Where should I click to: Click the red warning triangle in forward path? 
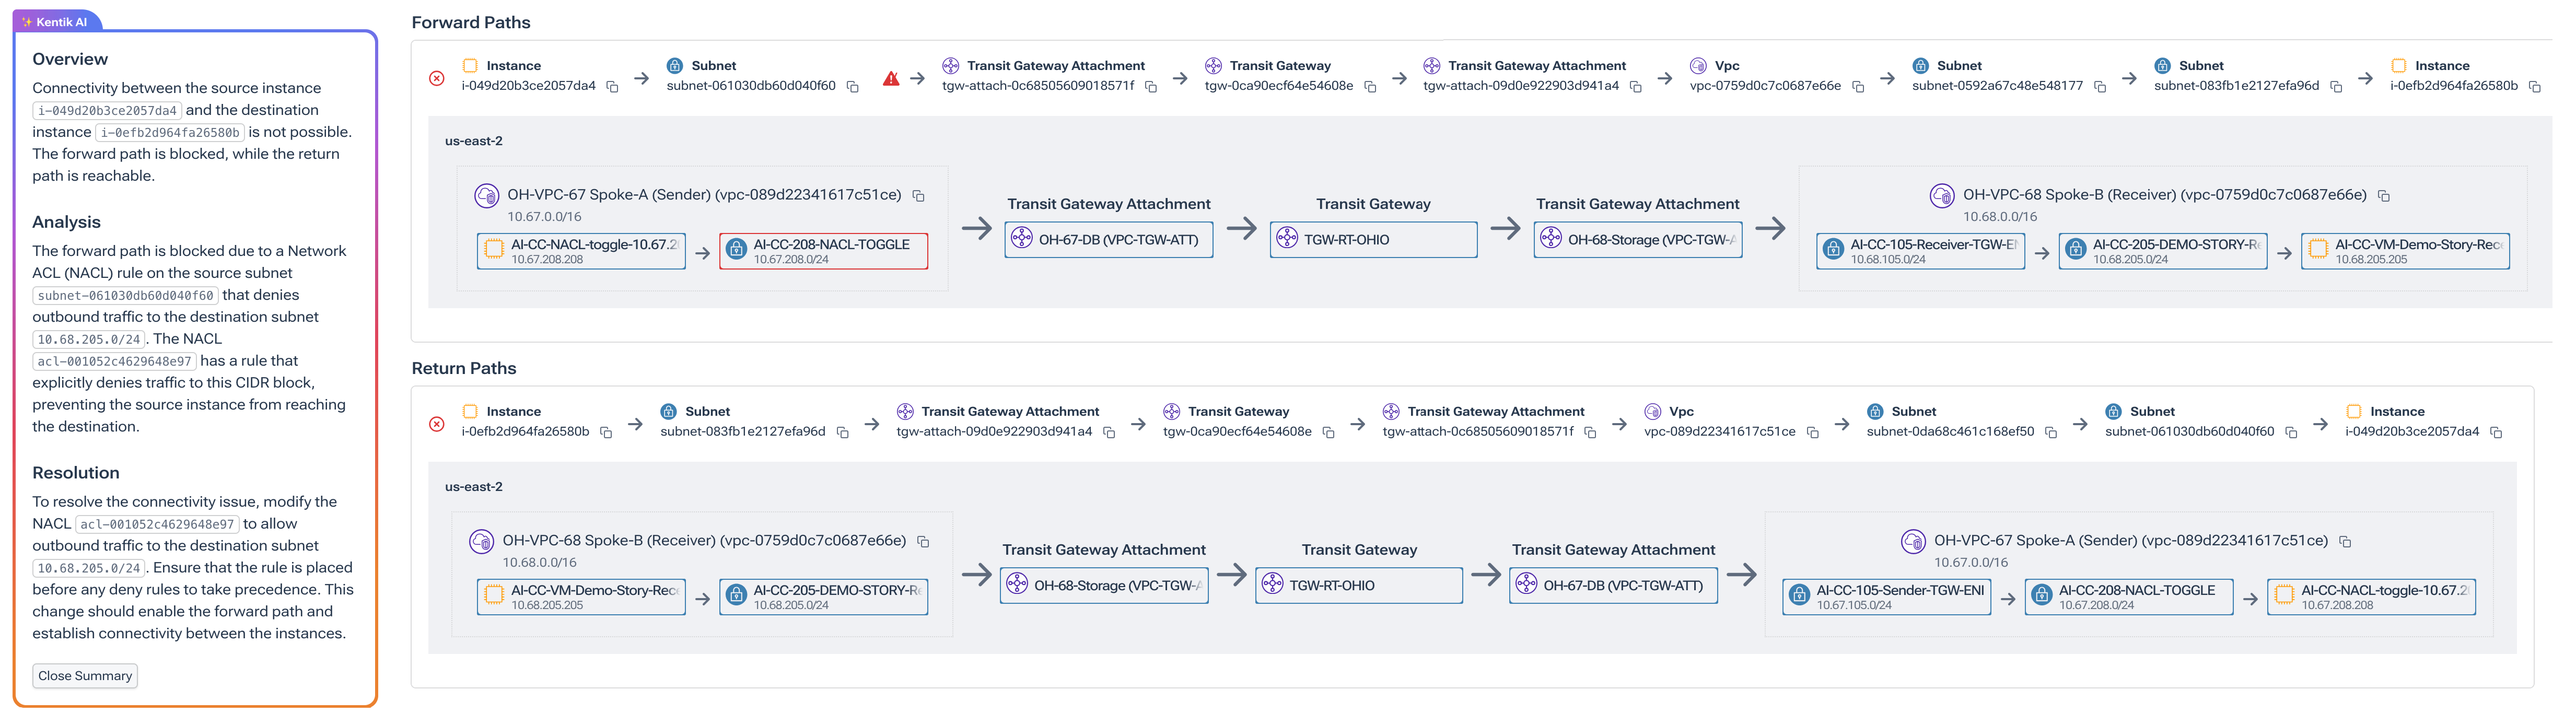(891, 78)
